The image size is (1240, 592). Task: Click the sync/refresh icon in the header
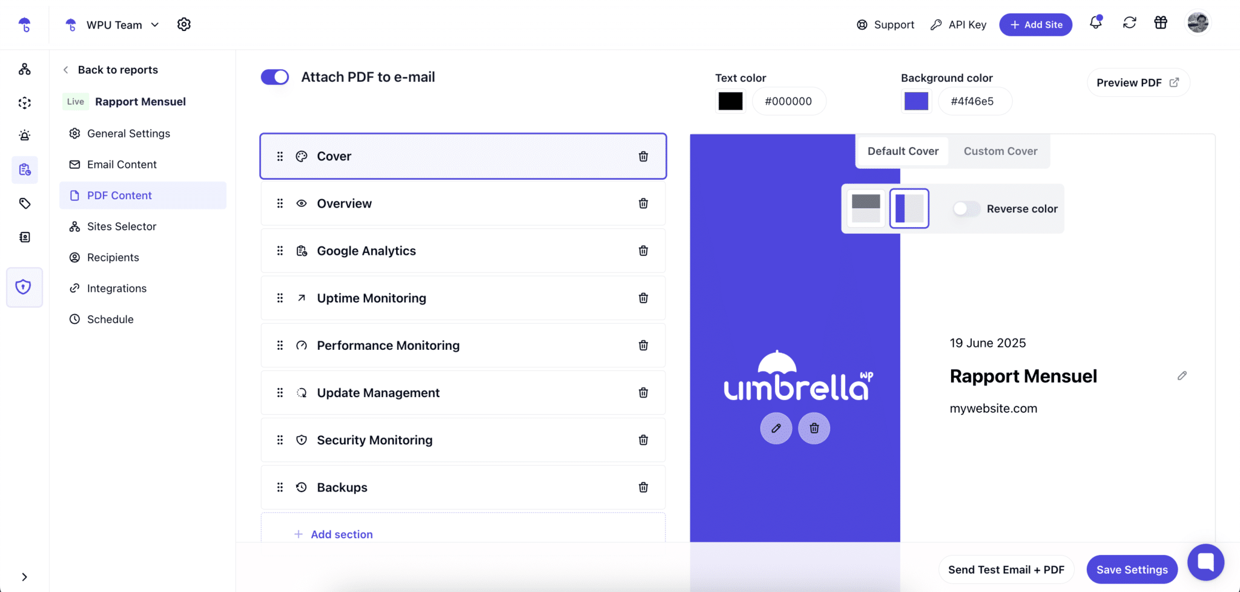(1129, 22)
